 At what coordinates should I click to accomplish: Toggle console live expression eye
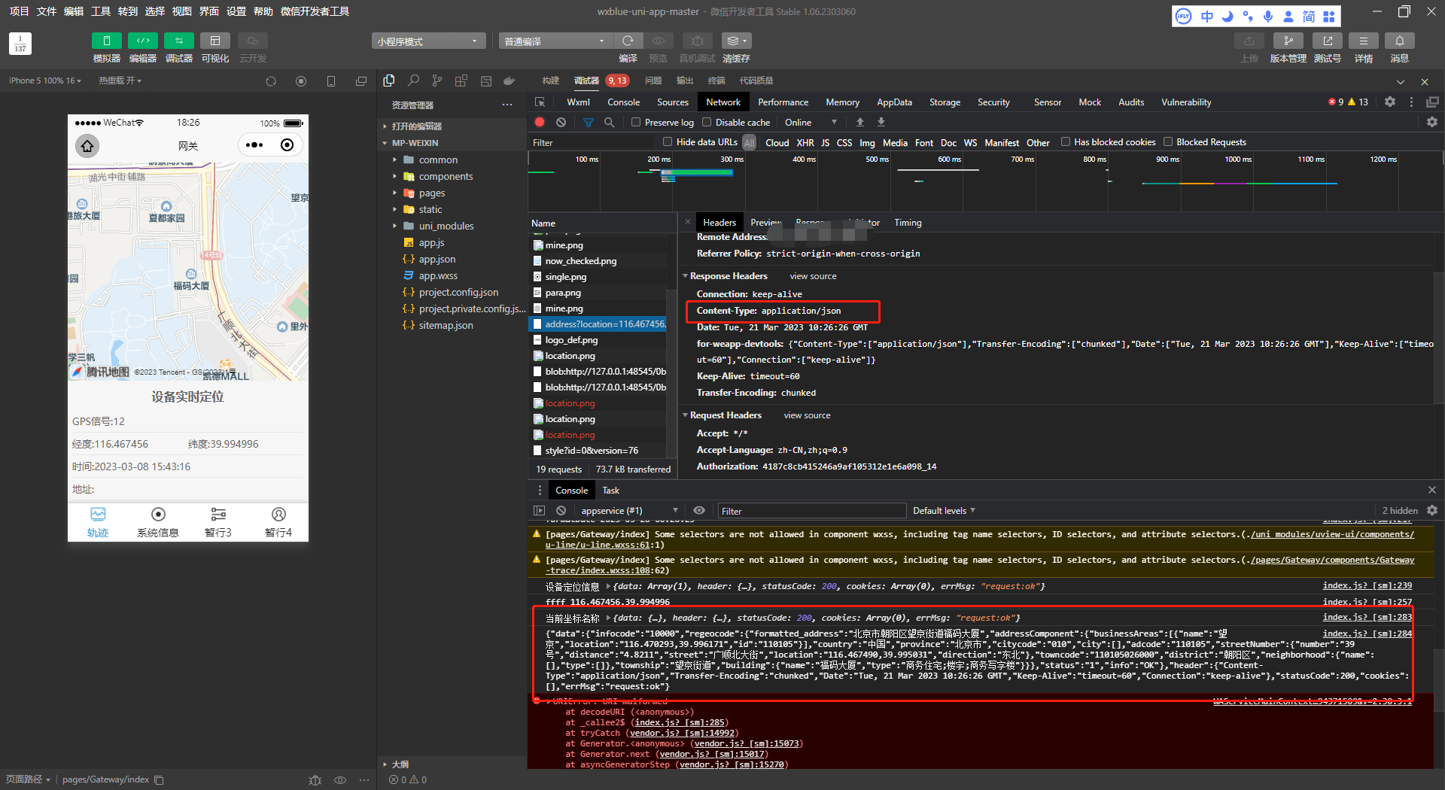(699, 510)
